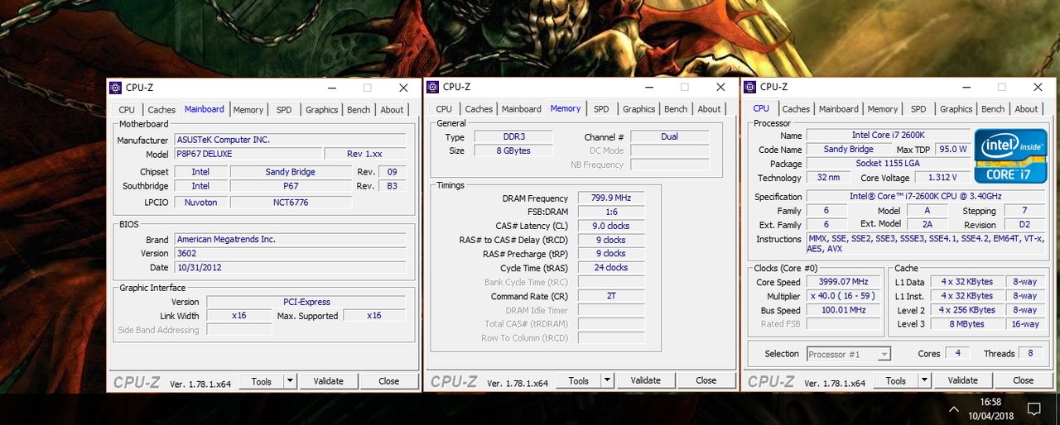Screen dimensions: 1060x425
Task: Open SPD tab in Mainboard window
Action: click(x=284, y=109)
